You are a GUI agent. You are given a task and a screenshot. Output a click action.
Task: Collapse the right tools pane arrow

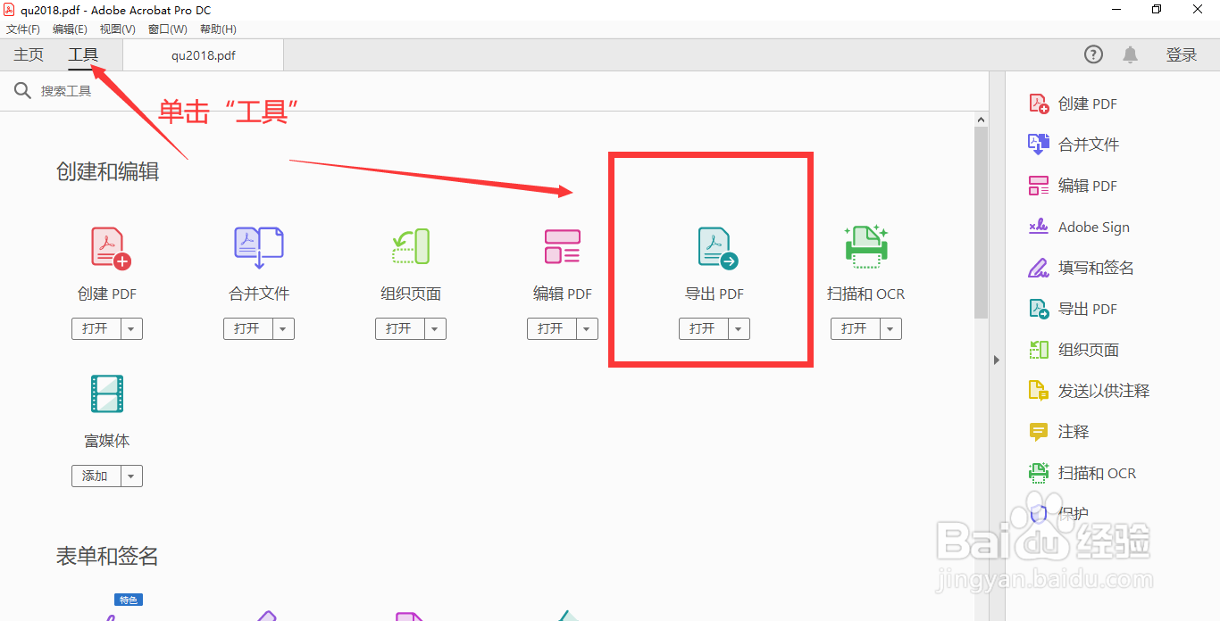click(x=998, y=360)
